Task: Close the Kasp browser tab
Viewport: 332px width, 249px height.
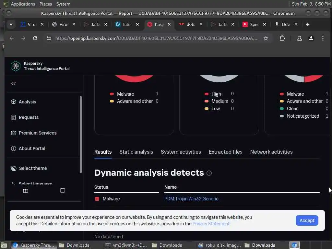Action: tap(169, 24)
